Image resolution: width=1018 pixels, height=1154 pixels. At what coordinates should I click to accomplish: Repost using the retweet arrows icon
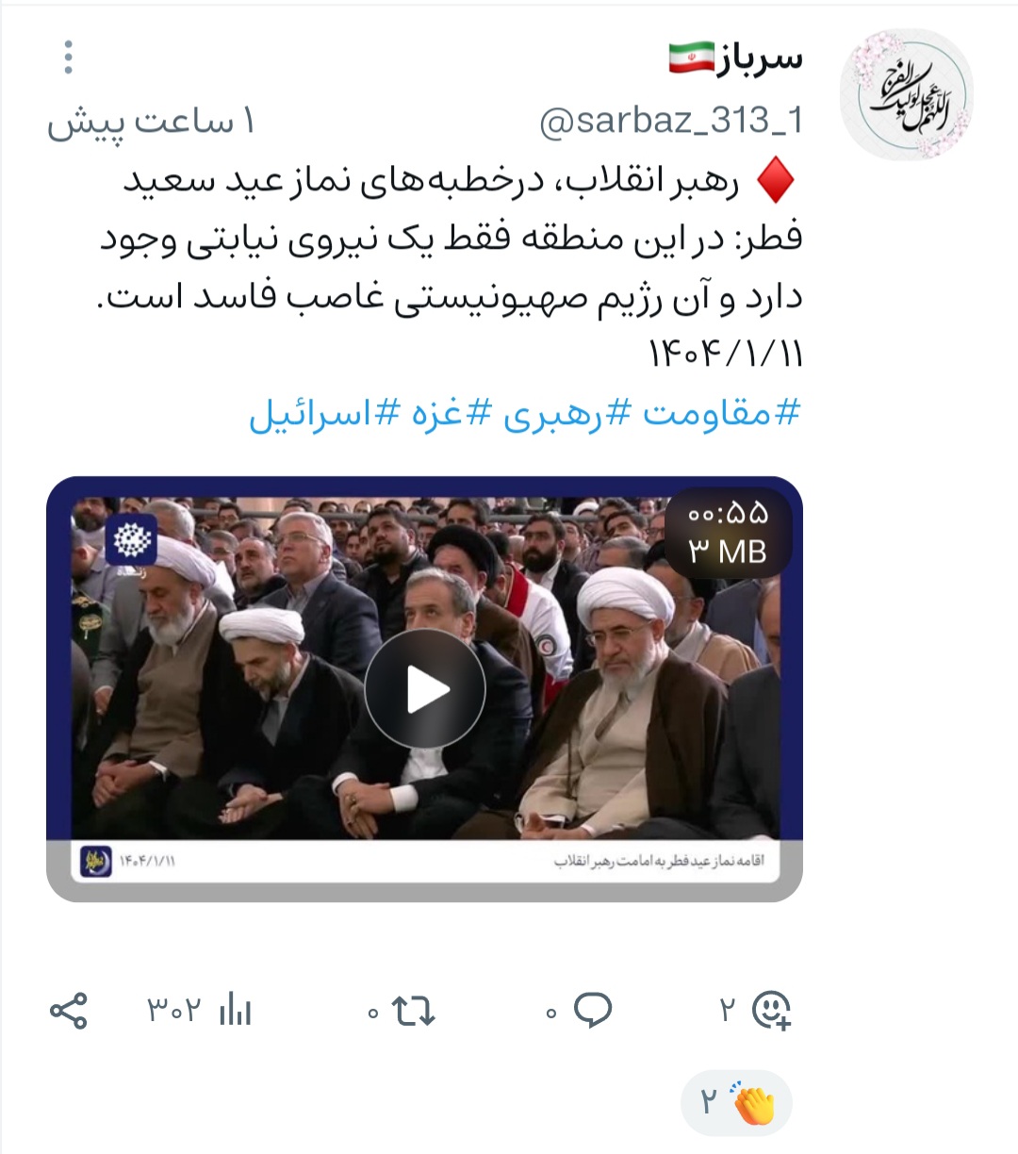[413, 1011]
